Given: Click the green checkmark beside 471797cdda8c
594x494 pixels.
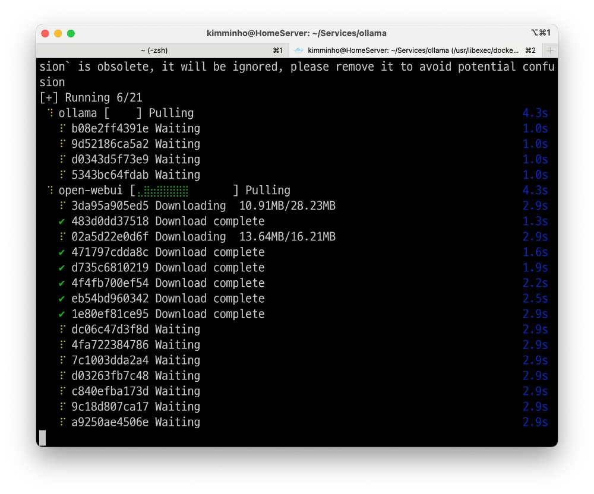Looking at the screenshot, I should pyautogui.click(x=62, y=252).
